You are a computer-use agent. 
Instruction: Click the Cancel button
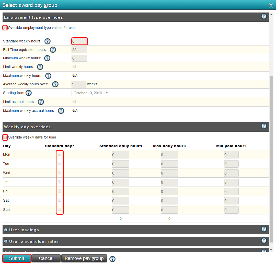(46, 258)
